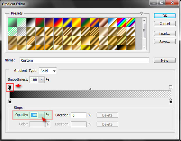
Task: Select the violet green orange preset
Action: (x=86, y=22)
